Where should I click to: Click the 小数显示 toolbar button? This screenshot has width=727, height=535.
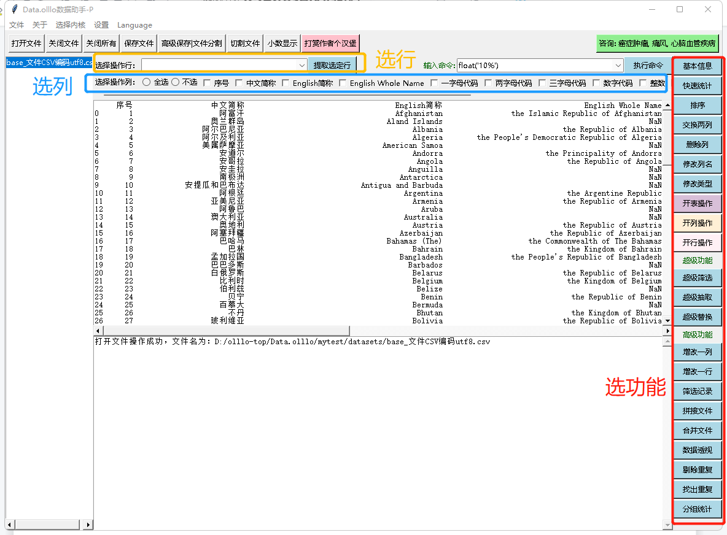coord(282,44)
